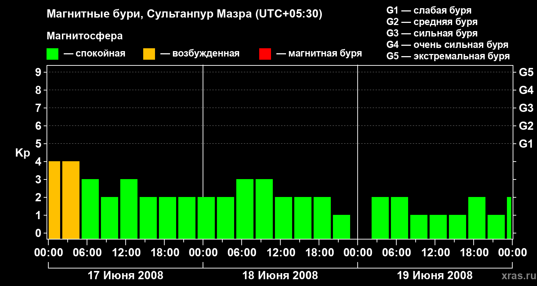Click the G5 label on right axis
The image size is (537, 286).
526,72
